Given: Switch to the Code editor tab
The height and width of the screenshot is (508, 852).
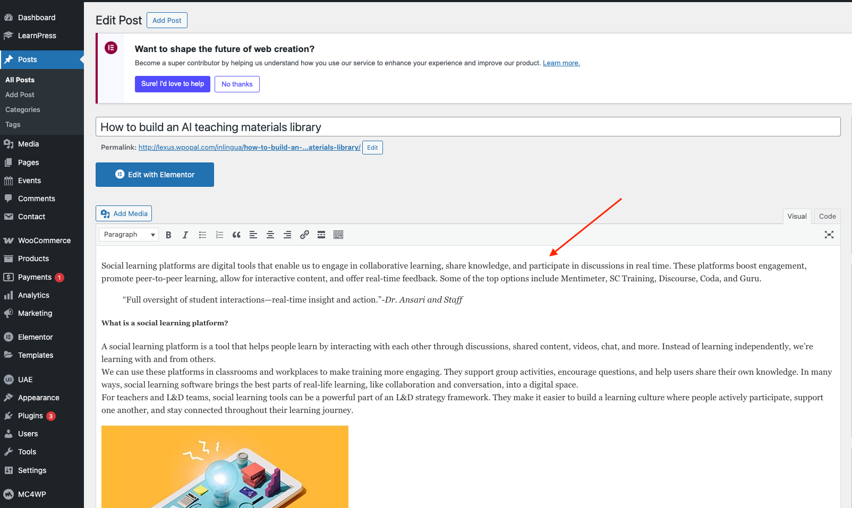Looking at the screenshot, I should (x=827, y=216).
